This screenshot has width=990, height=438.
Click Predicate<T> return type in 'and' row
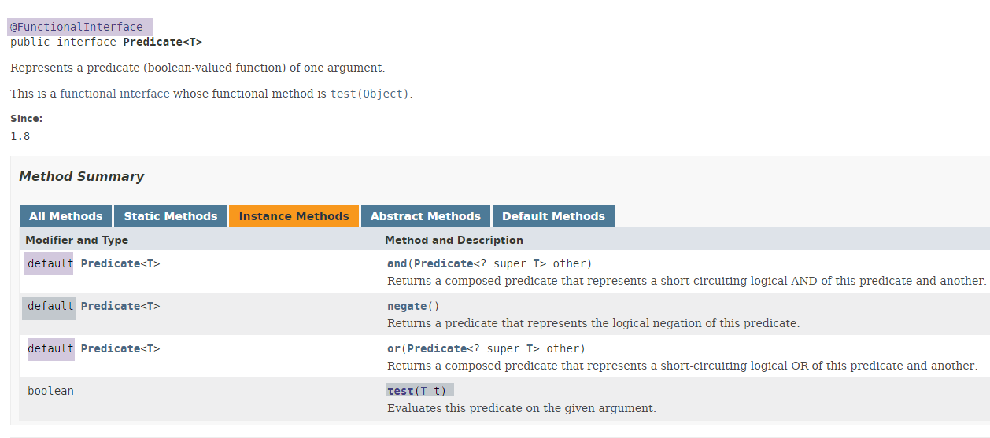tap(110, 263)
